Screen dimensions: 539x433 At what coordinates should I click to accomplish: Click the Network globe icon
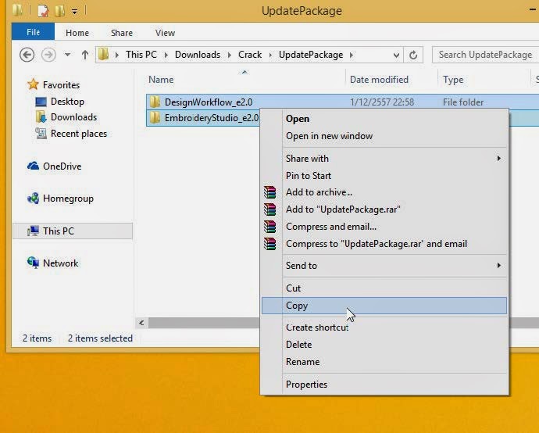click(33, 263)
